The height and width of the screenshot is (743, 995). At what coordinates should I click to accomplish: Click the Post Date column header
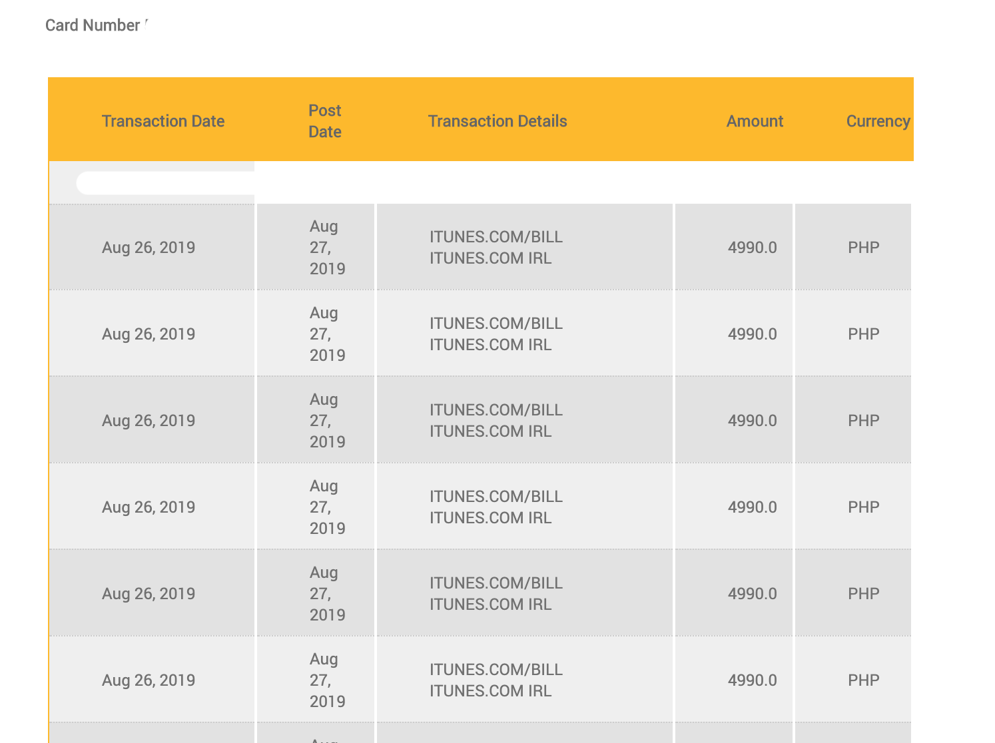(325, 121)
